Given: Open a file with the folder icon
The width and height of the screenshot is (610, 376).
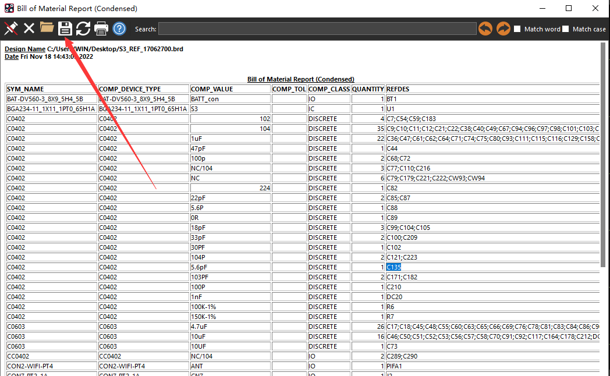Looking at the screenshot, I should [47, 27].
